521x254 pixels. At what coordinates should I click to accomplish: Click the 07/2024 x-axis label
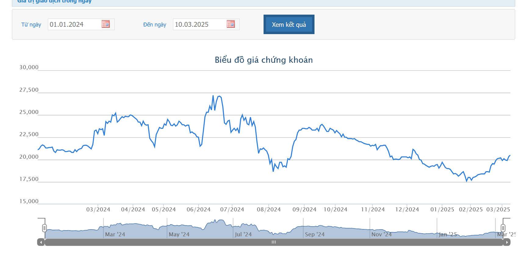[232, 210]
